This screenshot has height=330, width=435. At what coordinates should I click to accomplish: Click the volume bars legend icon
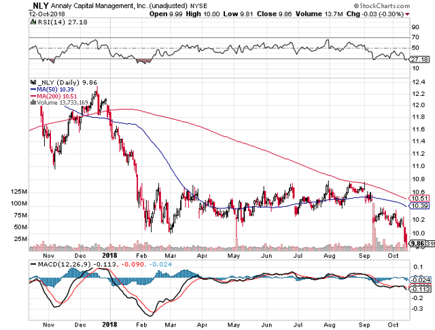(x=33, y=103)
